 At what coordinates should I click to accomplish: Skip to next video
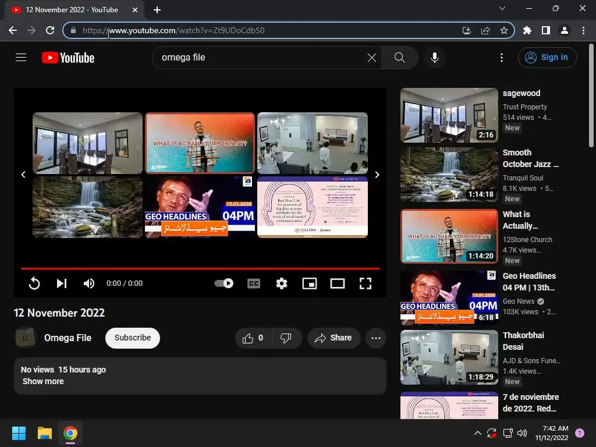click(x=62, y=283)
